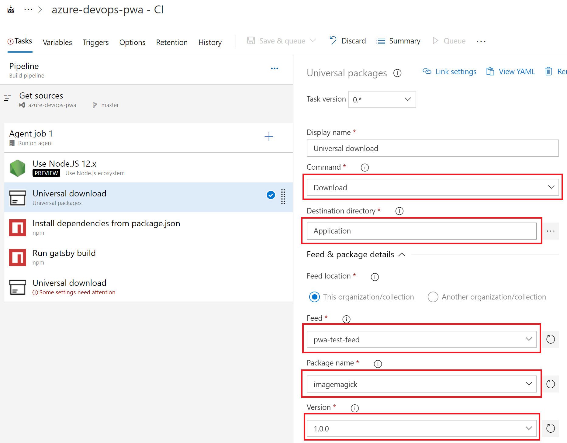This screenshot has width=567, height=443.
Task: Switch to the Variables tab
Action: point(57,42)
